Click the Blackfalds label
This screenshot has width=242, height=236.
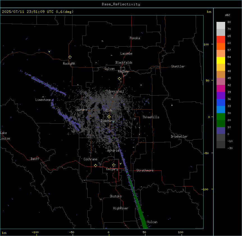(124, 63)
